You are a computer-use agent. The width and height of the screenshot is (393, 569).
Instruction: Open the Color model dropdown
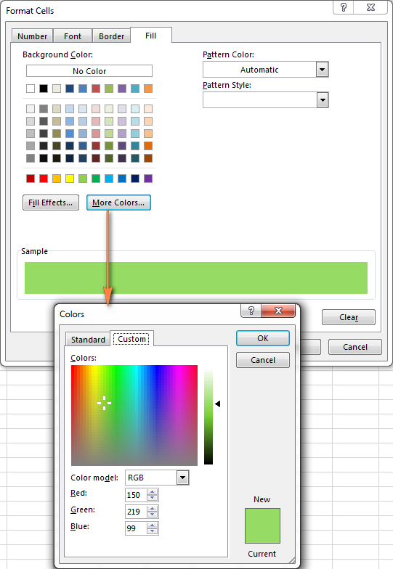[x=183, y=478]
